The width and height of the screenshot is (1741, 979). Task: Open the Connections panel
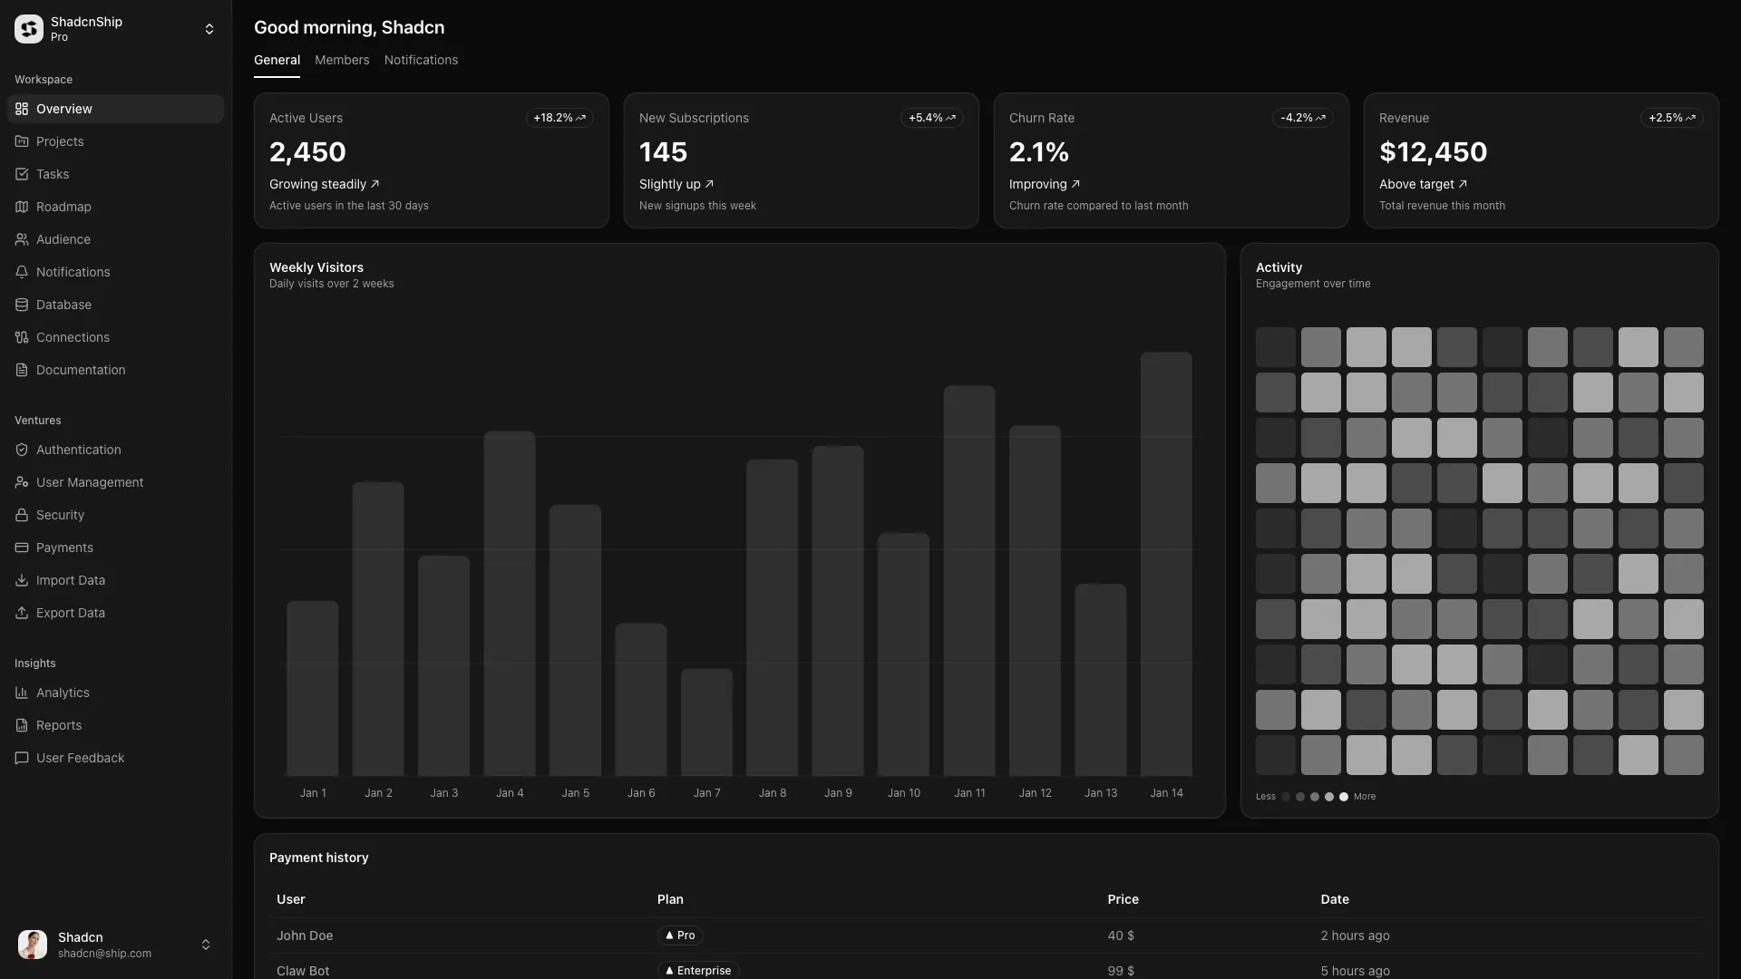(21, 337)
